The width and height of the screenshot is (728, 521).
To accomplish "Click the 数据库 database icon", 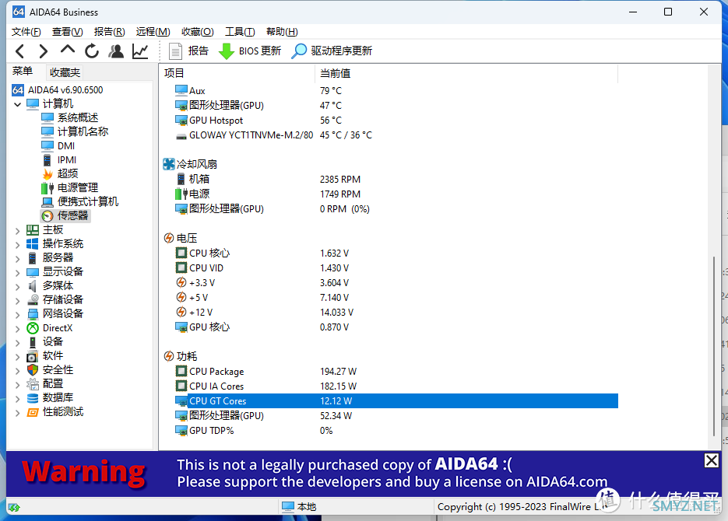I will (33, 398).
